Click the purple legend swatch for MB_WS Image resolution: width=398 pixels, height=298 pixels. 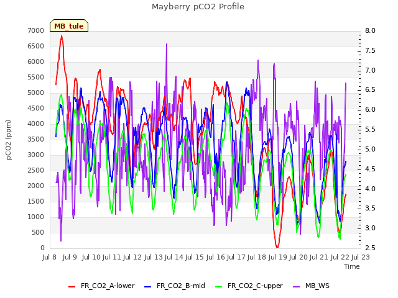click(x=296, y=287)
